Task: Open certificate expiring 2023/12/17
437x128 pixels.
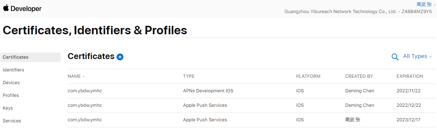Action: (x=251, y=120)
